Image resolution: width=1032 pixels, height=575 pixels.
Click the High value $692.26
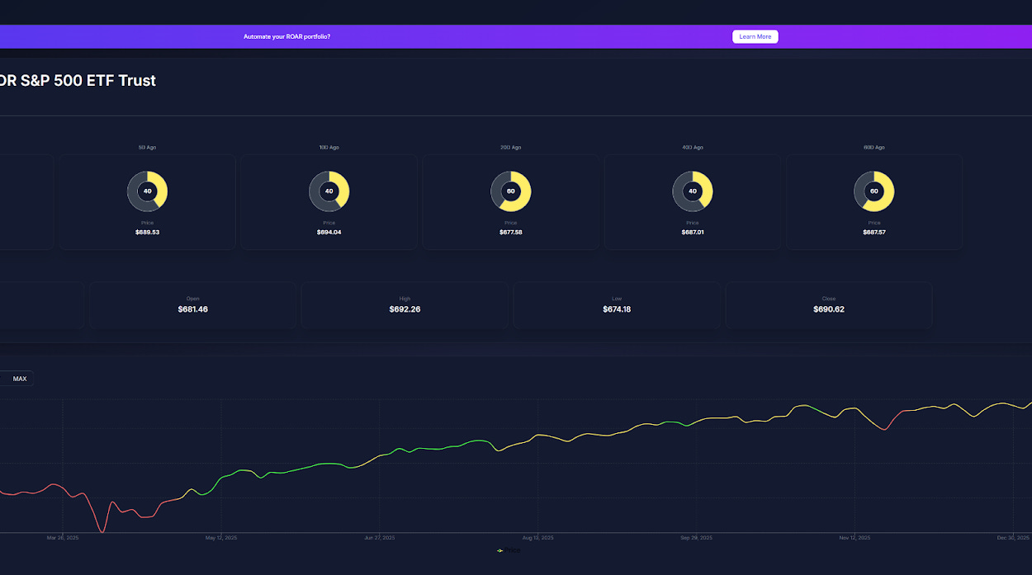pyautogui.click(x=405, y=309)
